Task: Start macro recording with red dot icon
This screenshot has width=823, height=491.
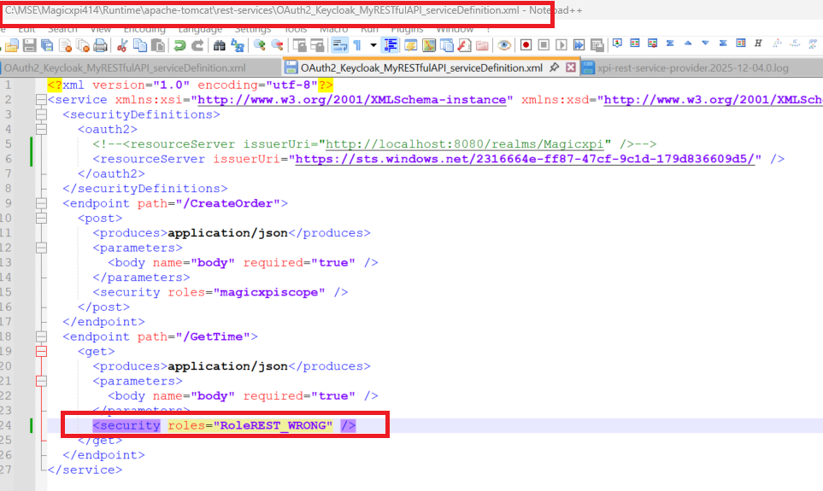Action: (525, 45)
